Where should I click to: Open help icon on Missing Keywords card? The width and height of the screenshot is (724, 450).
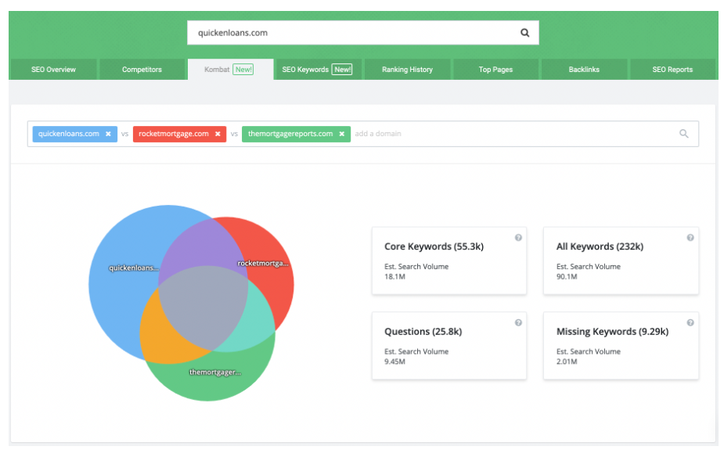(690, 322)
